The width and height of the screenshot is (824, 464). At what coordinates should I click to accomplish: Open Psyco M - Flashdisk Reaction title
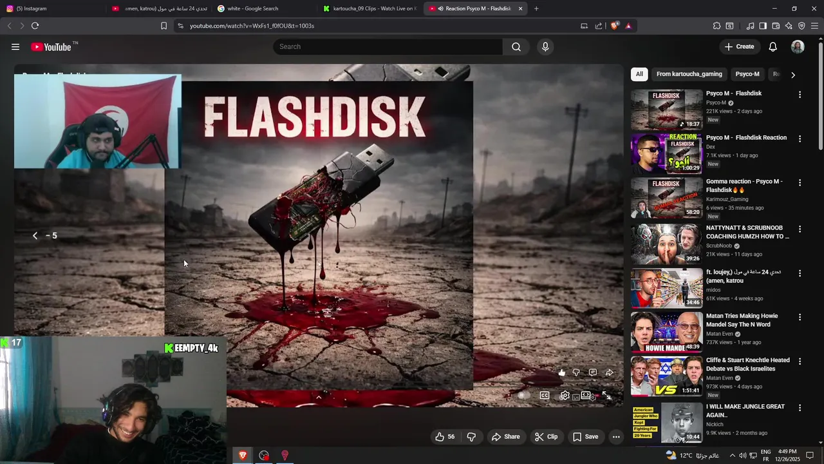click(746, 137)
